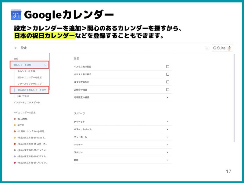Open the 誕生日 calendar settings
This screenshot has width=244, height=183.
click(x=21, y=125)
